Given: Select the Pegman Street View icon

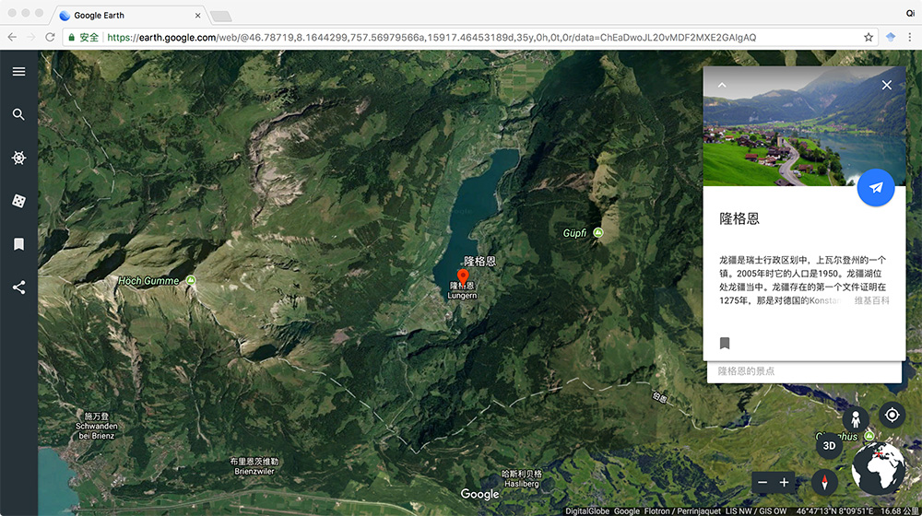Looking at the screenshot, I should pos(856,419).
